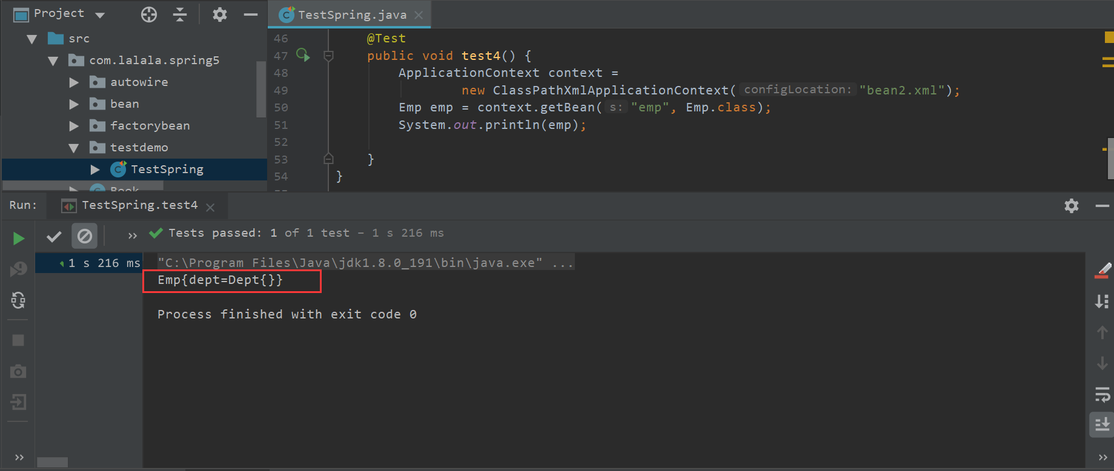Viewport: 1114px width, 471px height.
Task: Click the clear console eraser icon
Action: [1102, 271]
